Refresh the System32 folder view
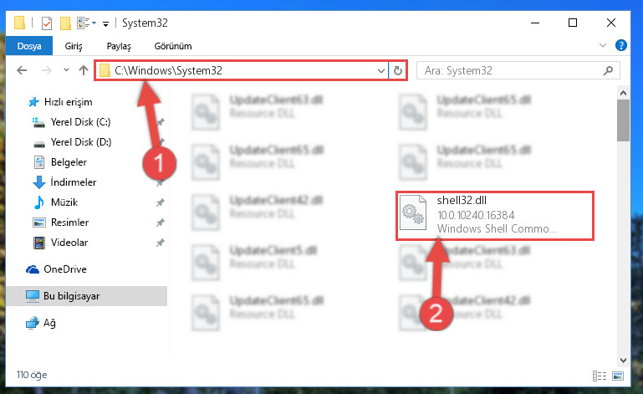The image size is (643, 394). click(x=398, y=70)
